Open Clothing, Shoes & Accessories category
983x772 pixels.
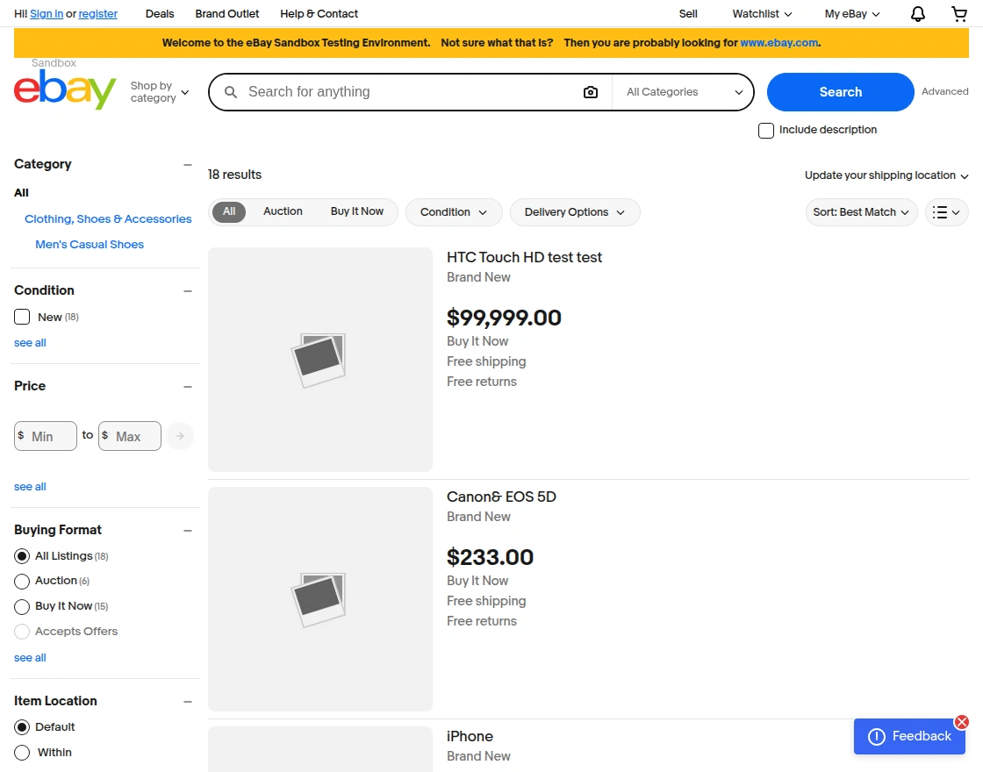click(x=108, y=218)
